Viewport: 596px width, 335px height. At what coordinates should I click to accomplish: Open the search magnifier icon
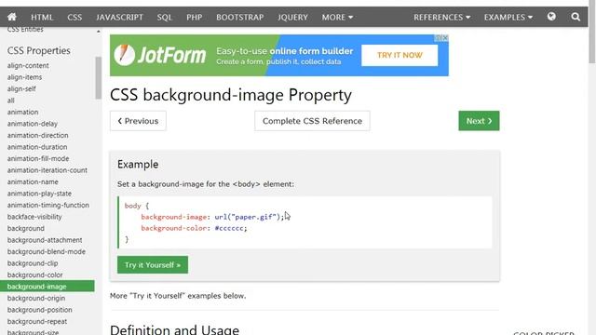pyautogui.click(x=576, y=17)
